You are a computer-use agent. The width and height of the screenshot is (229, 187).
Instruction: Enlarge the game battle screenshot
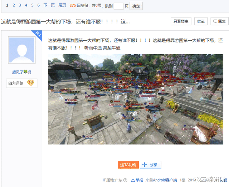pos(135,99)
